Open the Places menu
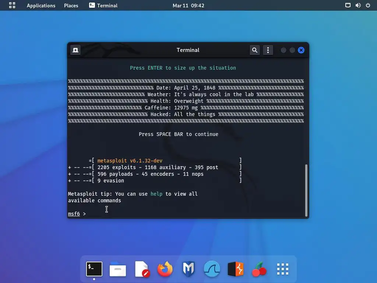 tap(71, 5)
